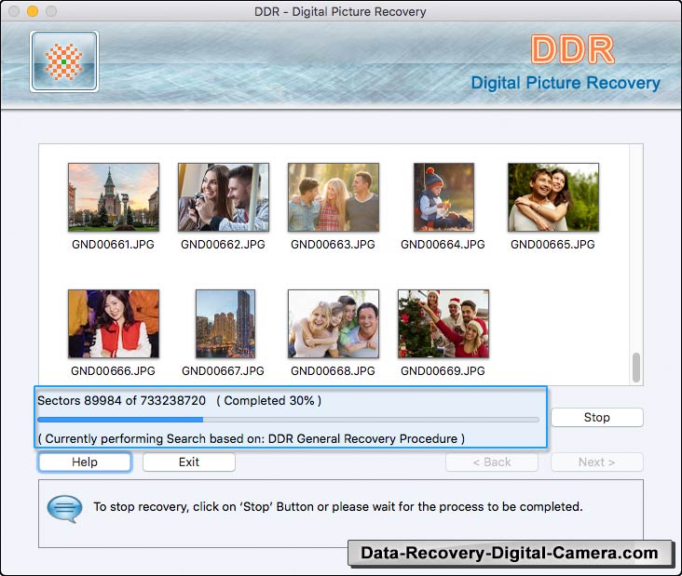Click the file name GND00665.JPG

[552, 244]
